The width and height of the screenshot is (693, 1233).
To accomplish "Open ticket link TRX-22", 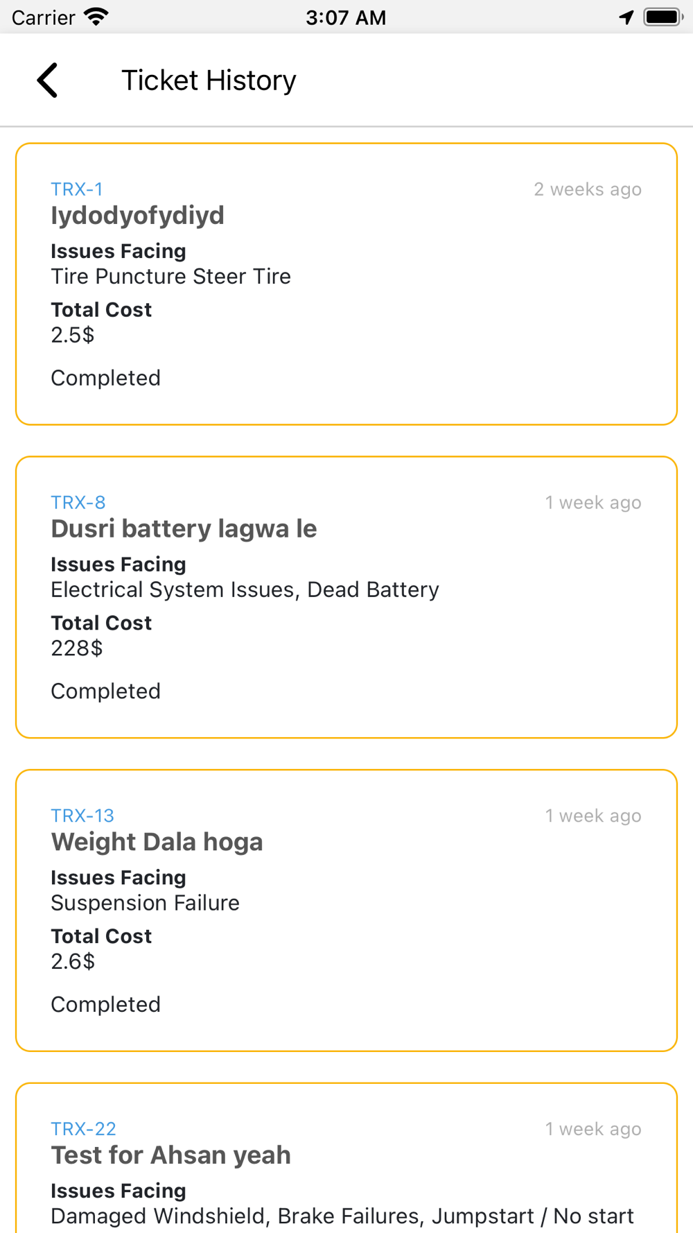I will pyautogui.click(x=83, y=1130).
